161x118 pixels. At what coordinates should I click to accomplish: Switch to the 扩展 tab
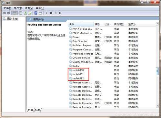point(30,110)
